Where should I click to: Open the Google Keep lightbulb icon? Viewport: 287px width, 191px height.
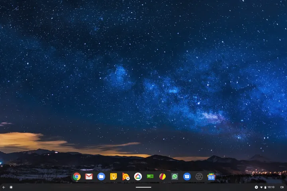(113, 176)
